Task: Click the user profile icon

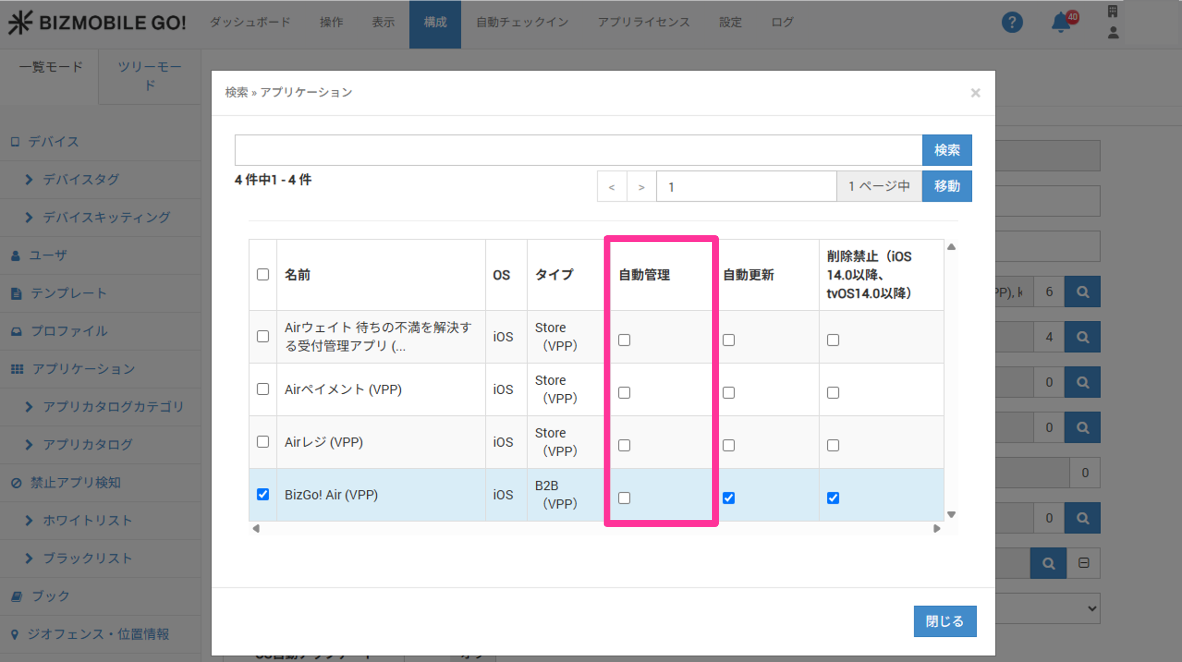Action: 1113,33
